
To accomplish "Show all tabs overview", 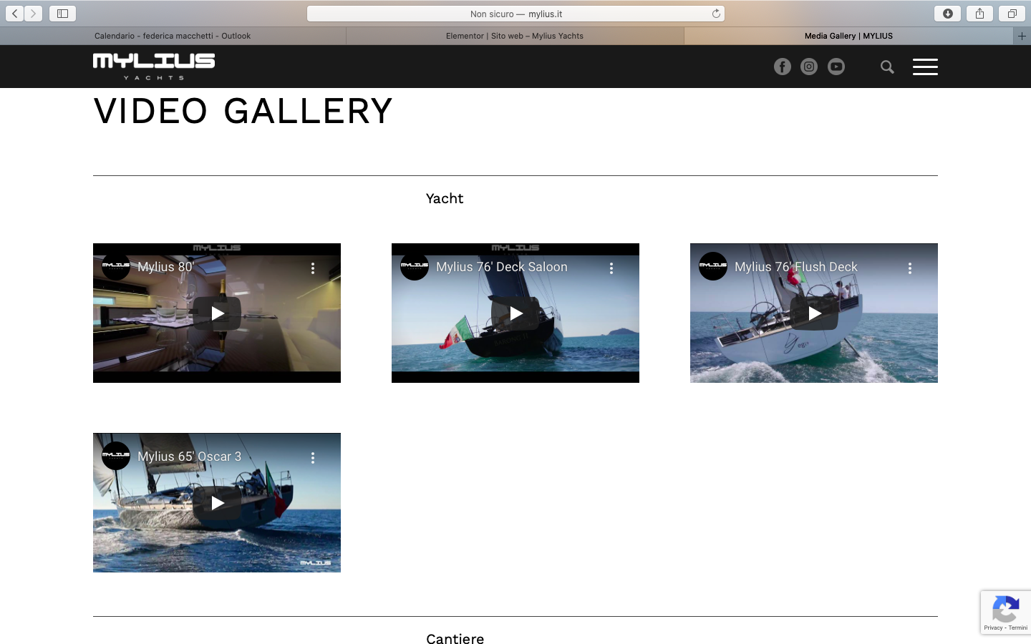I will coord(1012,14).
